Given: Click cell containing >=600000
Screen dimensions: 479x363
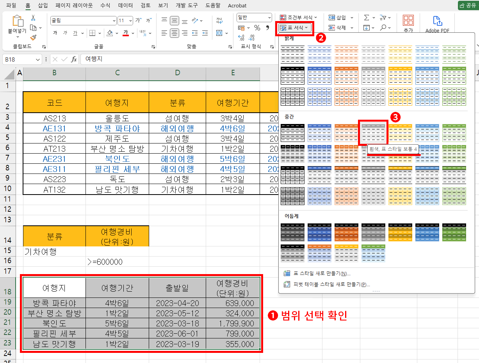Looking at the screenshot, I should click(x=118, y=262).
